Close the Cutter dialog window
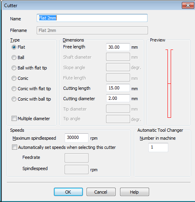Image resolution: width=195 pixels, height=202 pixels. click(x=188, y=6)
